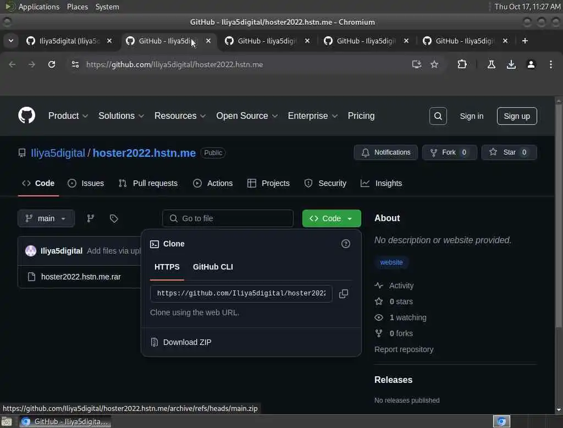Click the website topic tag
The height and width of the screenshot is (428, 563).
[391, 262]
